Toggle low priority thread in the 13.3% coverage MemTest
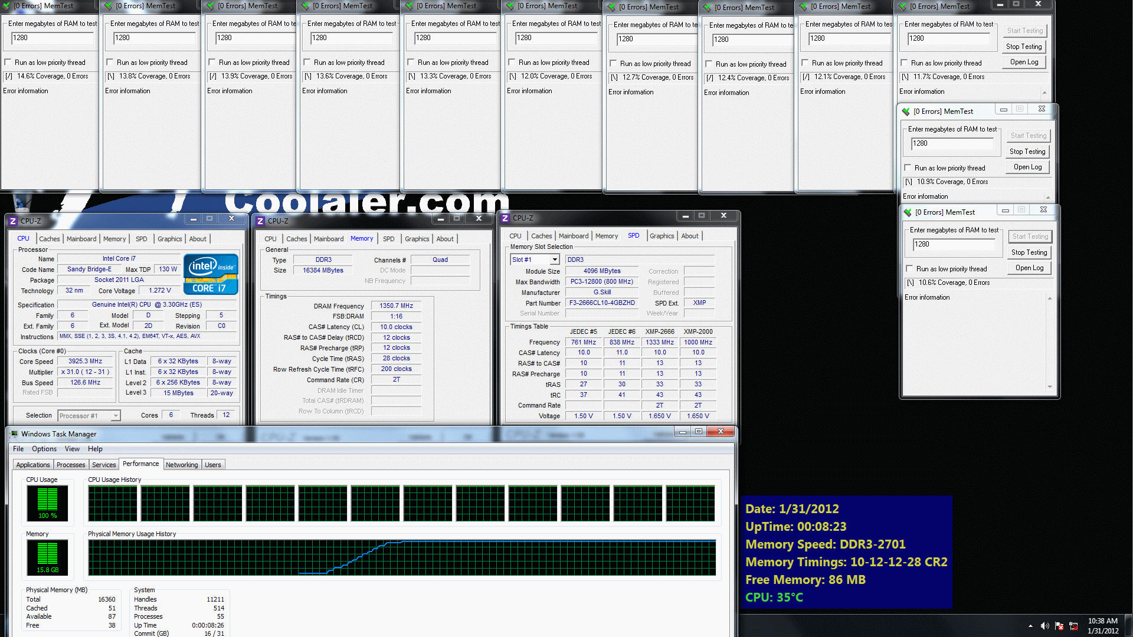Image resolution: width=1133 pixels, height=637 pixels. [x=411, y=63]
